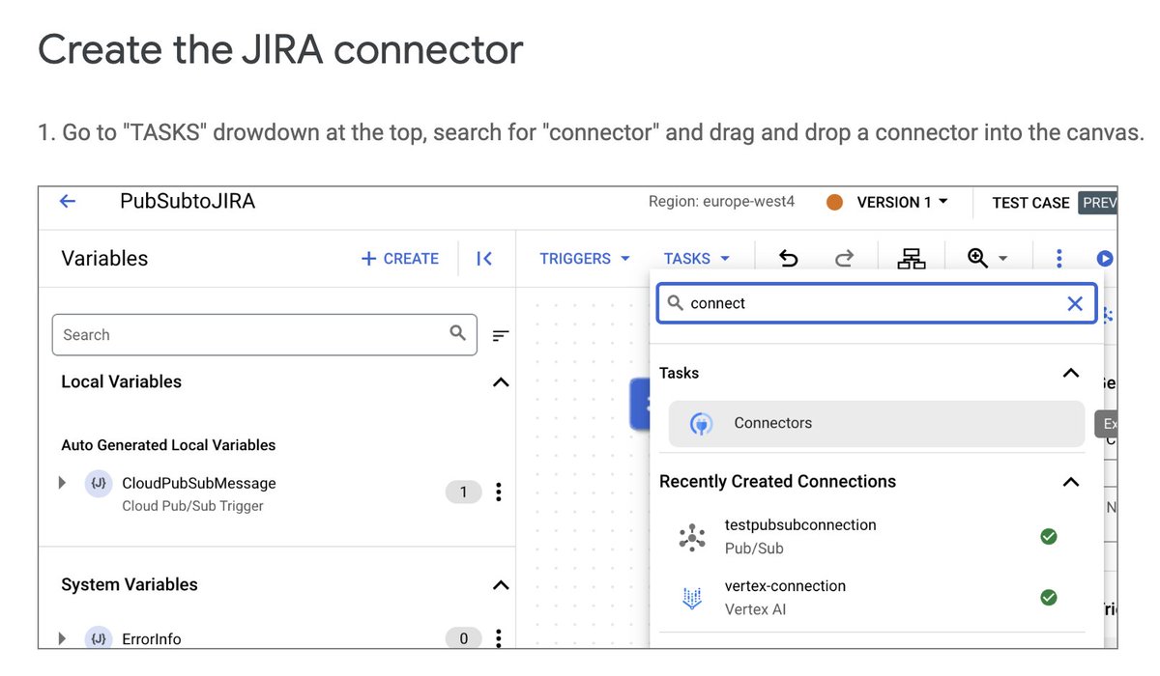
Task: Open CloudPubSubMessage three-dot options menu
Action: point(499,492)
